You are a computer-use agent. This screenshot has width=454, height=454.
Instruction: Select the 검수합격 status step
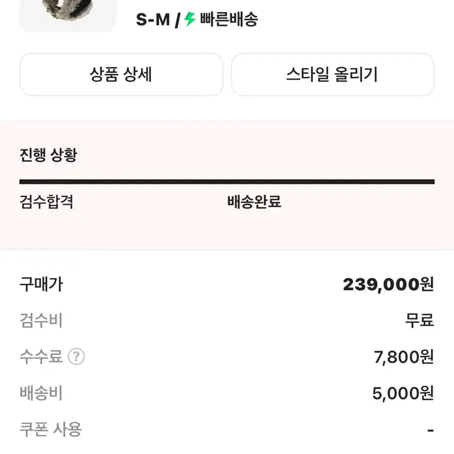(47, 202)
